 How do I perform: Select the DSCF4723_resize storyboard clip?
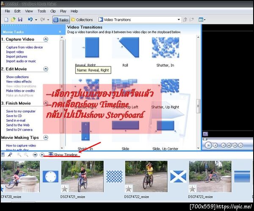tap(210, 176)
